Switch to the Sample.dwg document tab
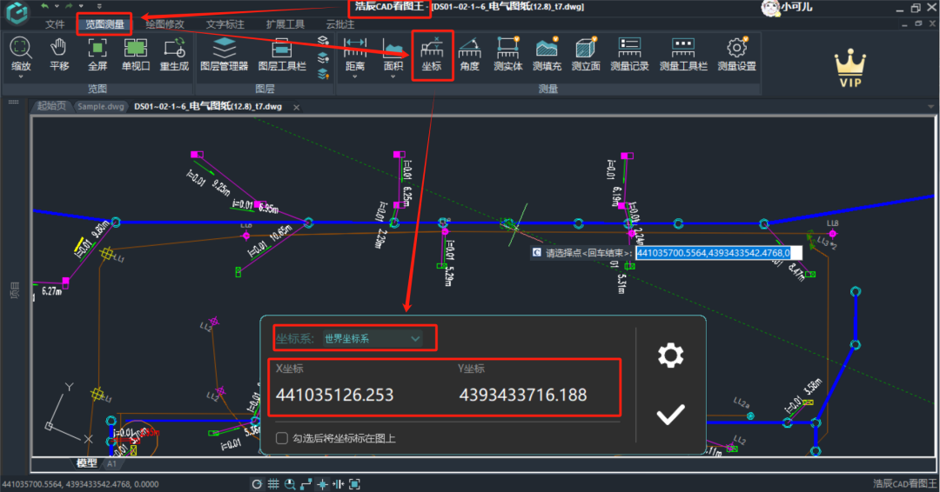 click(x=101, y=107)
